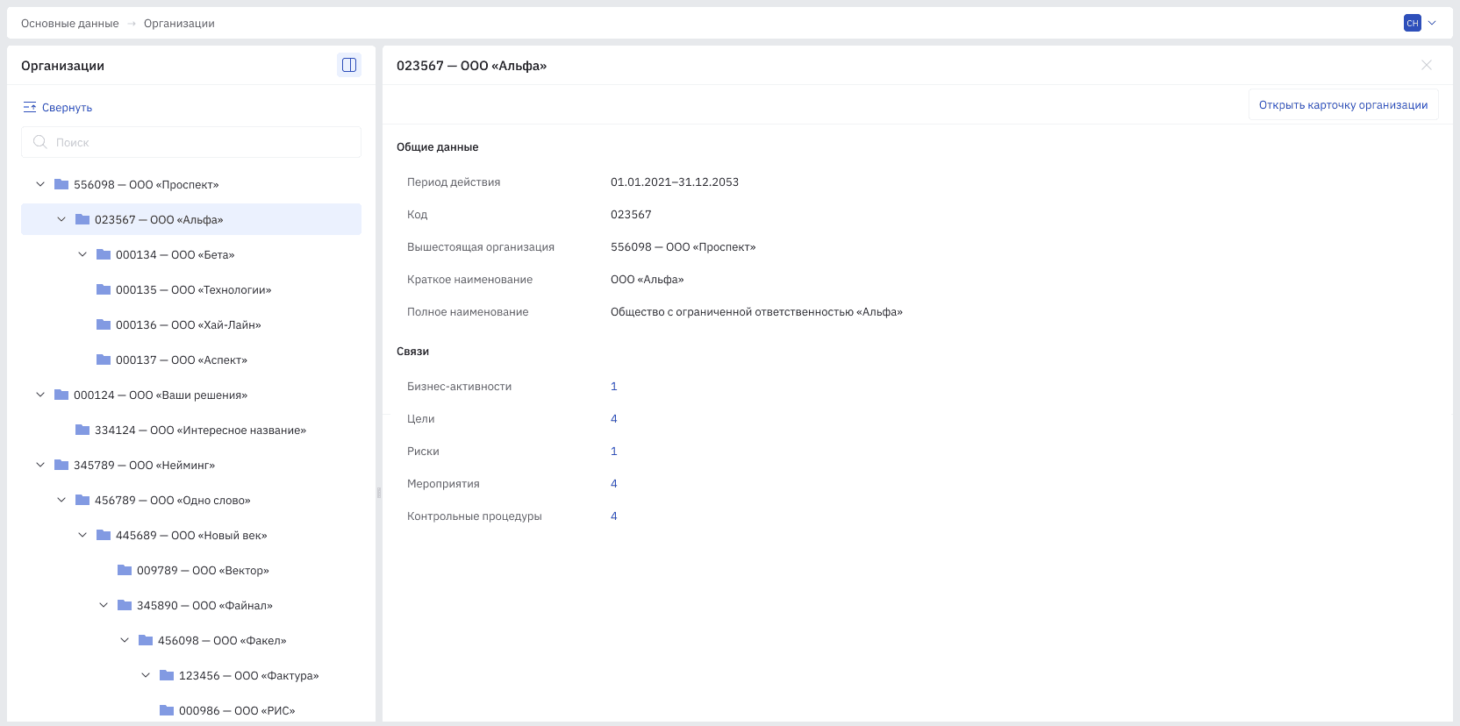Click folder icon of ООО «Технологии»
This screenshot has height=726, width=1460.
[104, 289]
